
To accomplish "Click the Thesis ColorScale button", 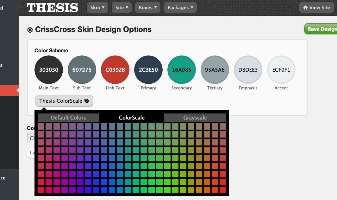I will 64,101.
